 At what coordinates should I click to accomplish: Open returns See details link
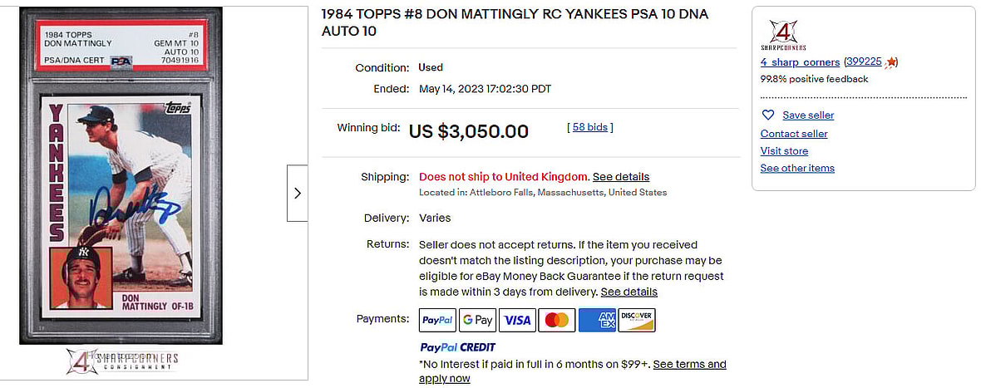[629, 292]
